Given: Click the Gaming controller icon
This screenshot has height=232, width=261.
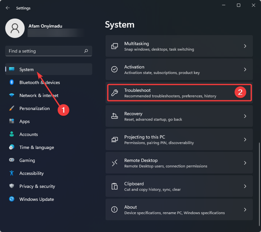Looking at the screenshot, I should [x=12, y=160].
